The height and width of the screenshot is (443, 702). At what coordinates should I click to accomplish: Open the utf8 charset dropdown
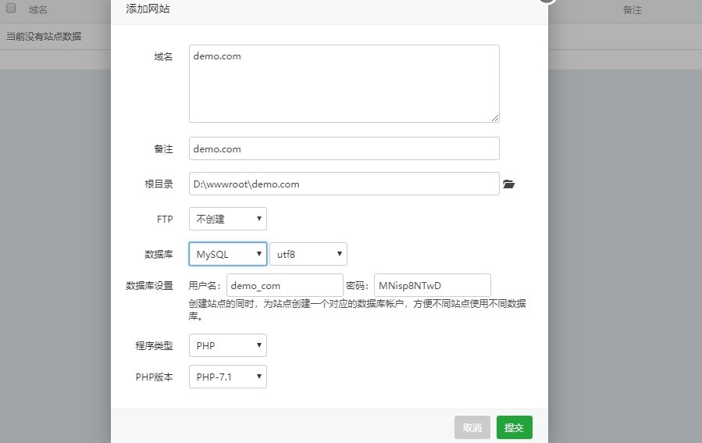click(308, 254)
